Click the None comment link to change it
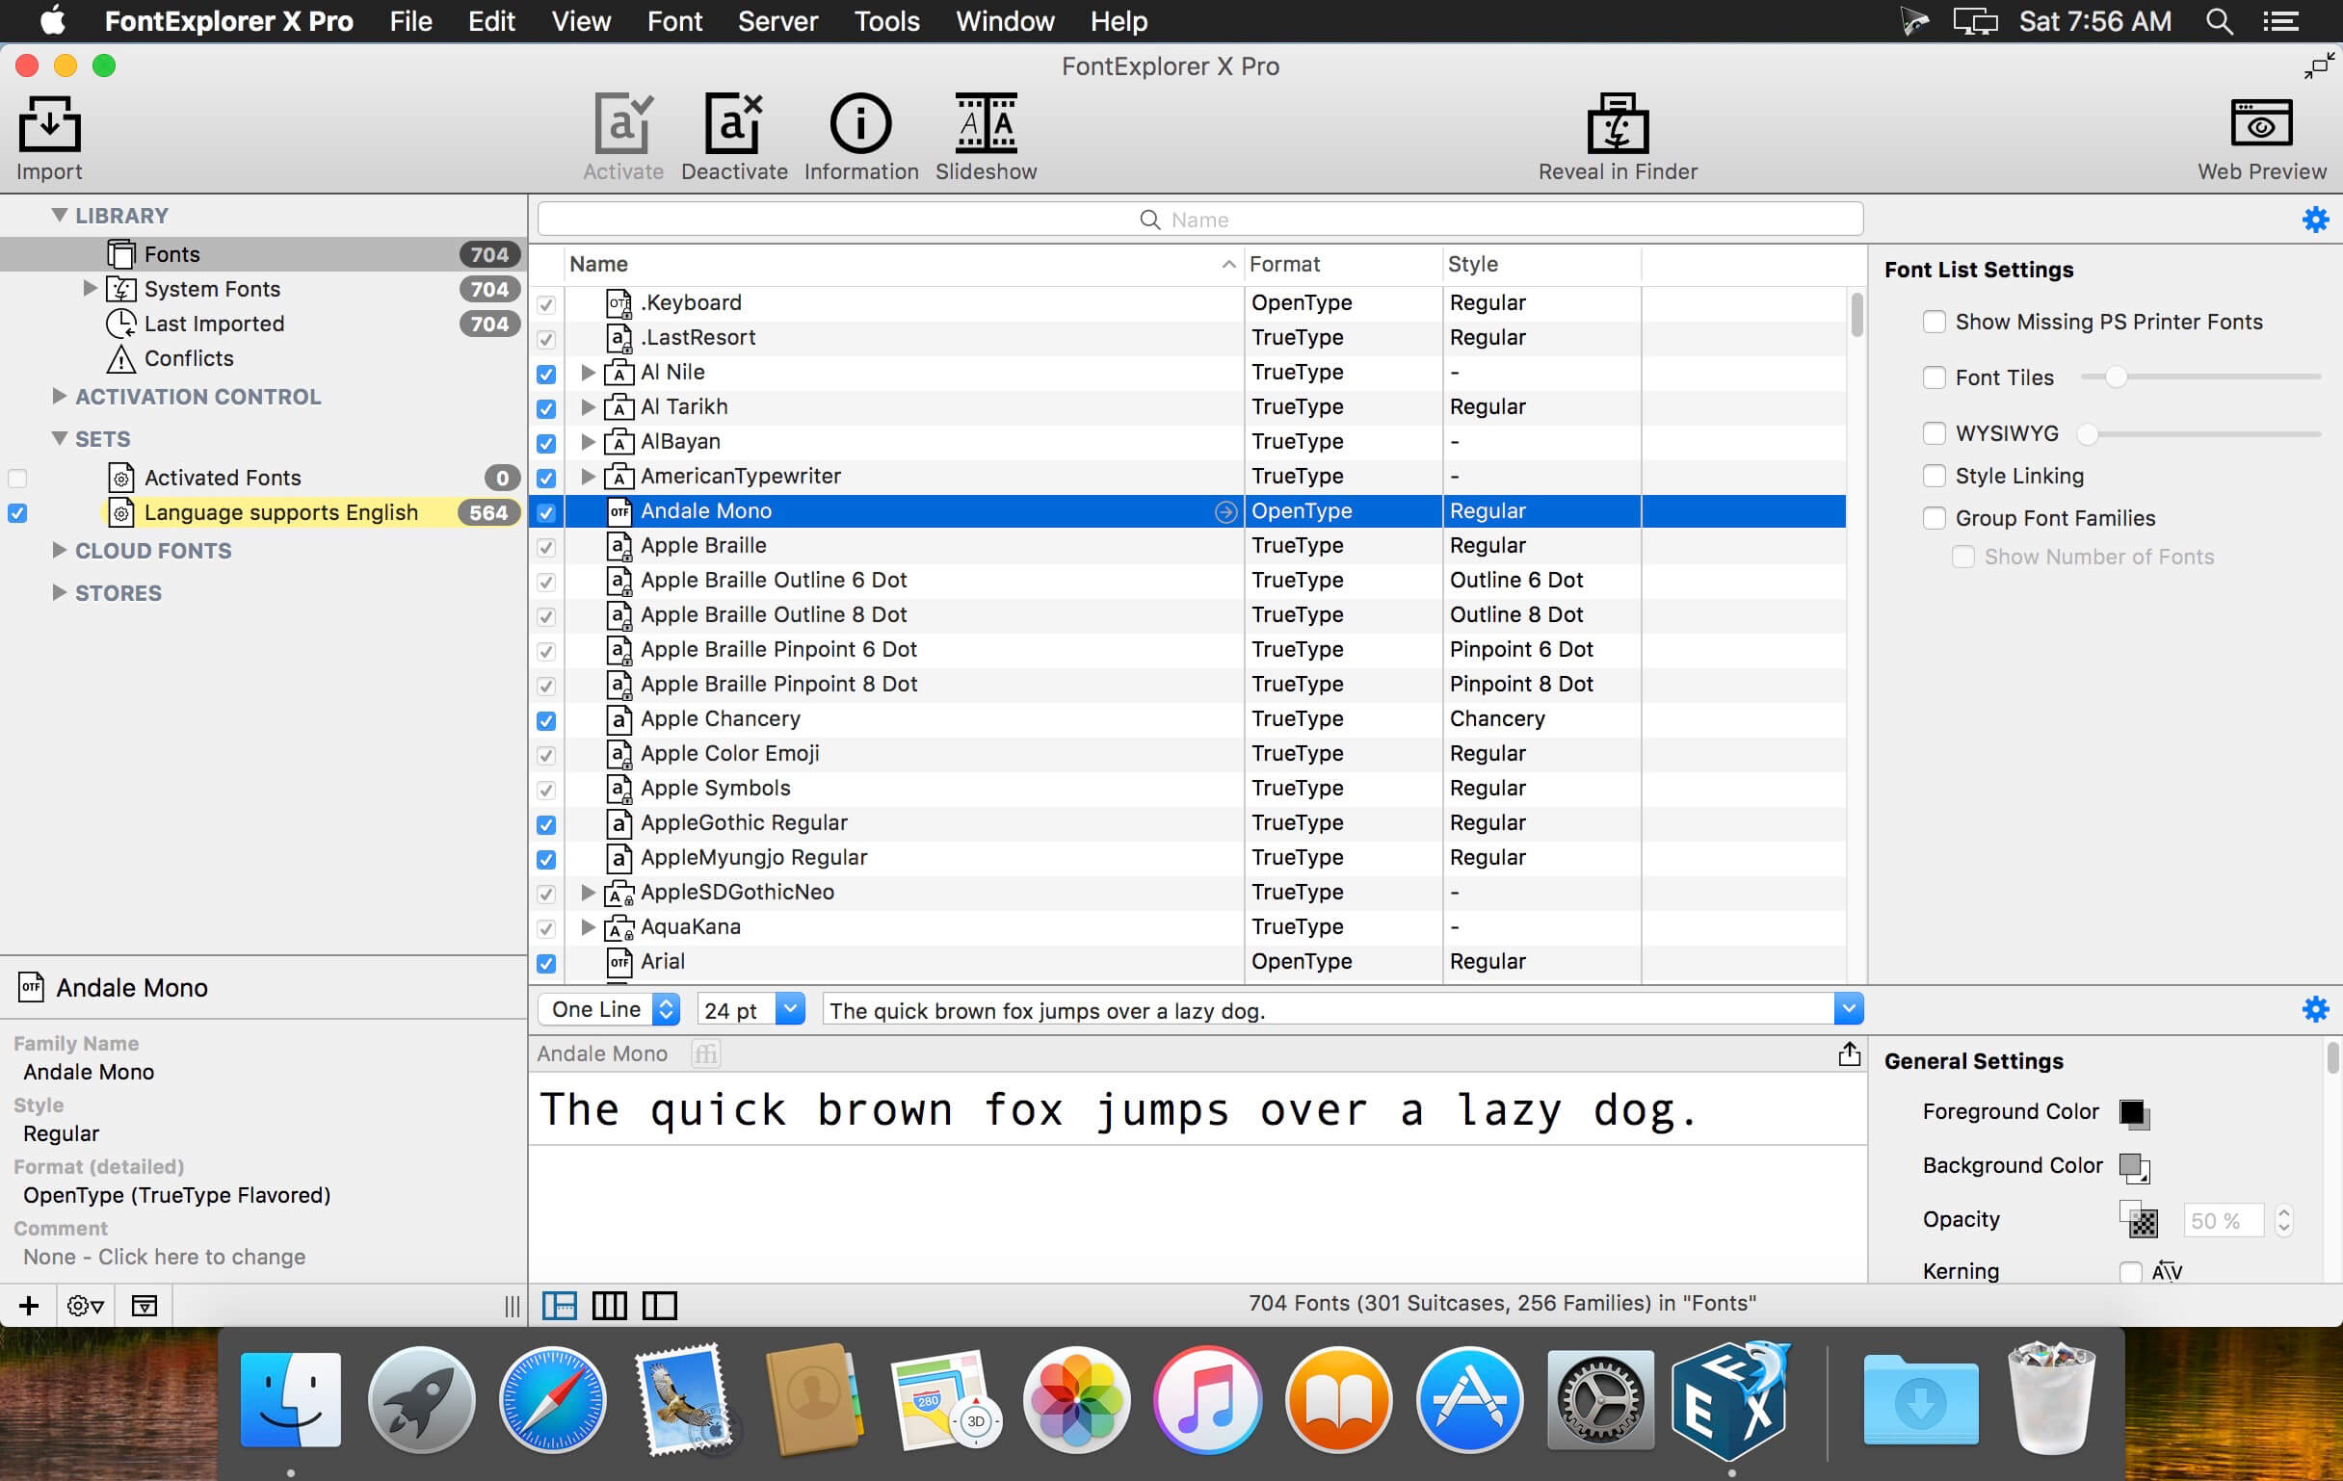Screen dimensions: 2343x1481 tap(162, 1254)
